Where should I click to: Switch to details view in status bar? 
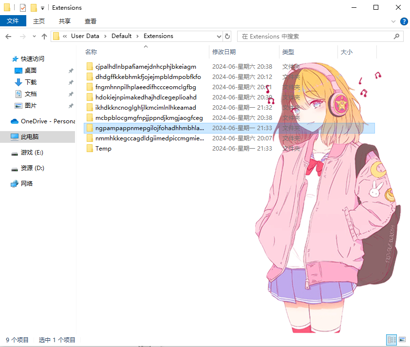click(x=391, y=340)
